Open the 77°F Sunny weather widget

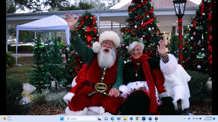pos(9,119)
